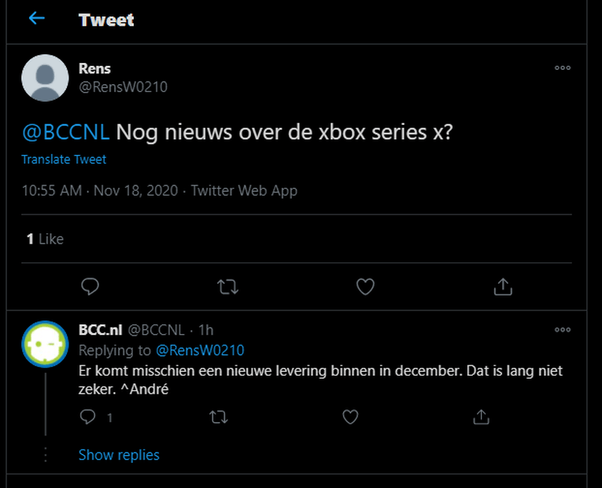Image resolution: width=602 pixels, height=488 pixels.
Task: View the 1 Like list
Action: tap(45, 239)
